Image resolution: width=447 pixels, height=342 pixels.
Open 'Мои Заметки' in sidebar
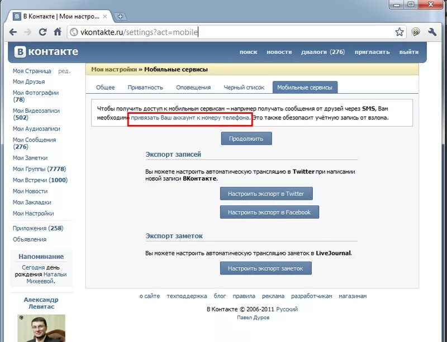pyautogui.click(x=30, y=158)
